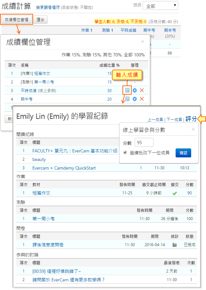
Task: Click enter-grades icon for 平時成績 row
Action: tap(127, 90)
